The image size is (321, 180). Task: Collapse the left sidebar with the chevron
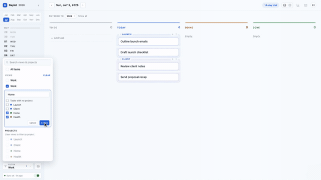tap(39, 5)
